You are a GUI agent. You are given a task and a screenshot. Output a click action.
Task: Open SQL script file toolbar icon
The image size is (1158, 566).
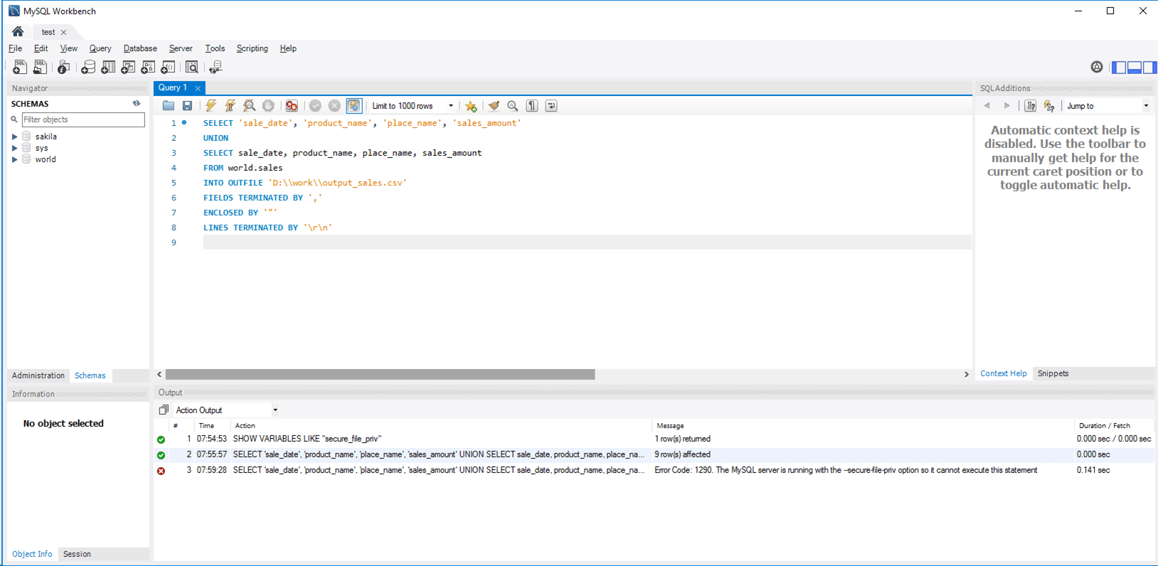40,67
